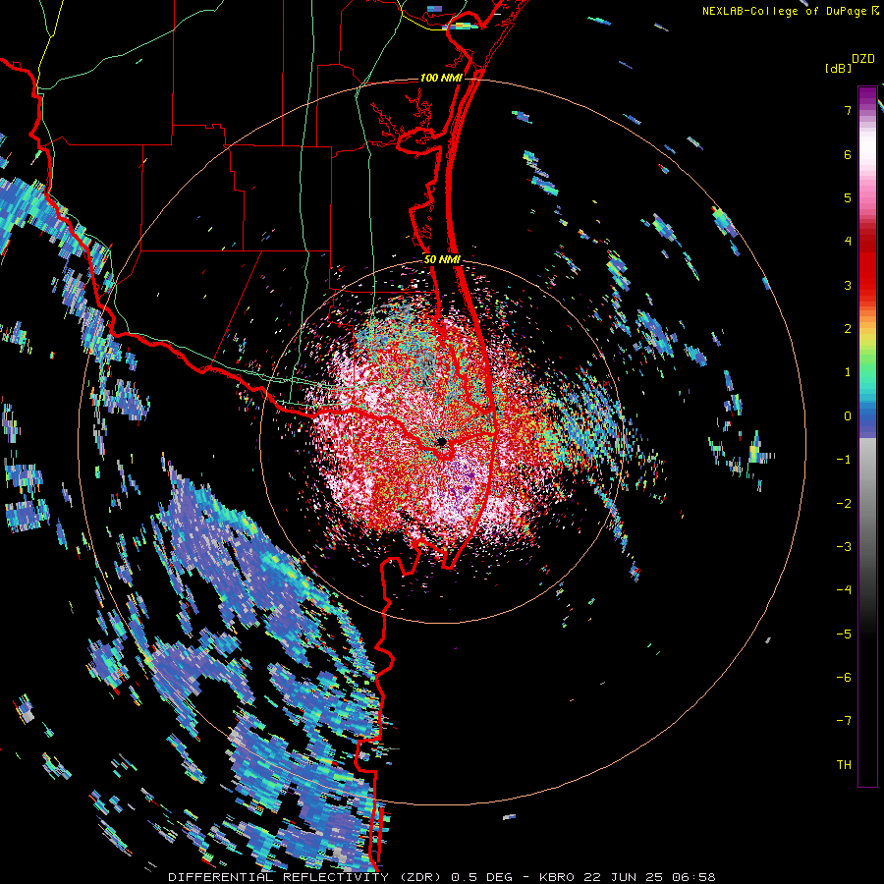Click the -7 value on color scale
Viewport: 884px width, 884px height.
click(x=844, y=721)
